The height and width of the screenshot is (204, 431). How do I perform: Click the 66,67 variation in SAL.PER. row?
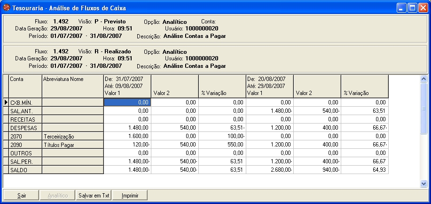365,162
